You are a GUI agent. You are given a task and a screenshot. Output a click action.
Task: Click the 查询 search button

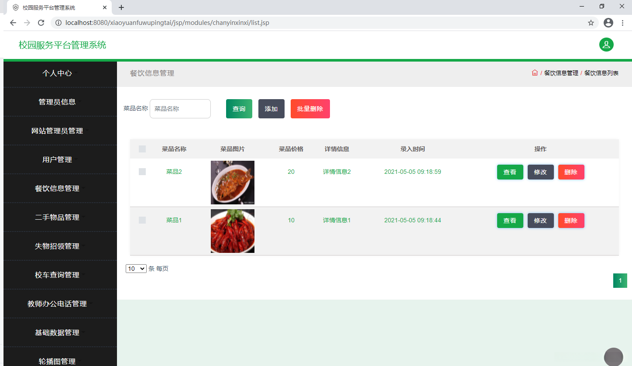point(239,108)
